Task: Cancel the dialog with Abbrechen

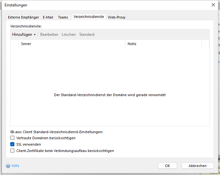Action: coord(198,166)
